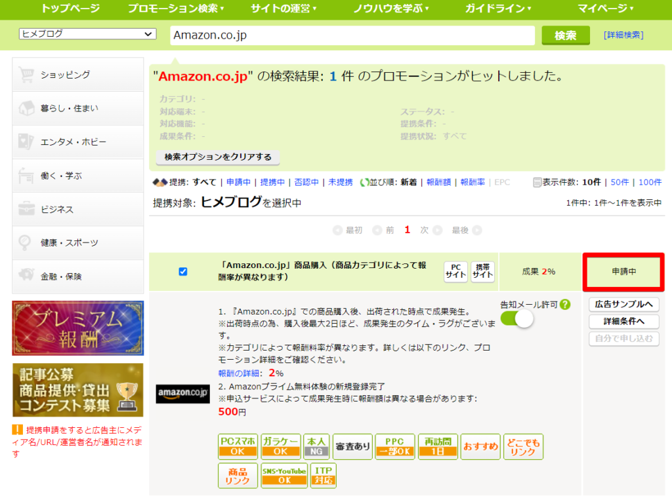Click the どこでもリンク badge
The height and width of the screenshot is (500, 672).
(x=523, y=446)
